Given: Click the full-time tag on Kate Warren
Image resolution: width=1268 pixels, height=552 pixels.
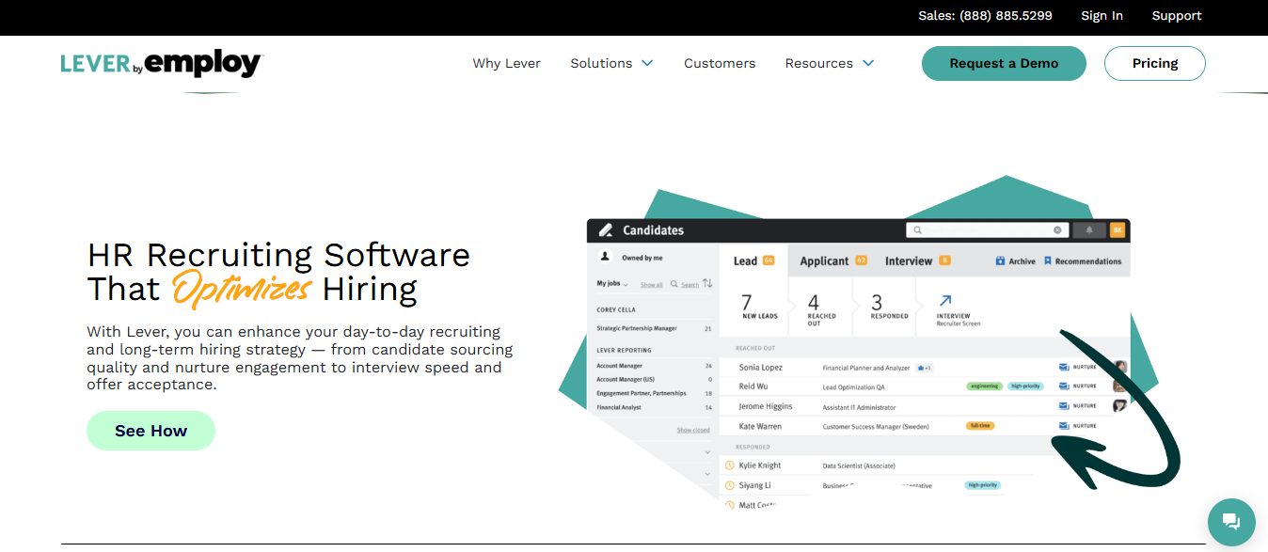Looking at the screenshot, I should pos(980,426).
